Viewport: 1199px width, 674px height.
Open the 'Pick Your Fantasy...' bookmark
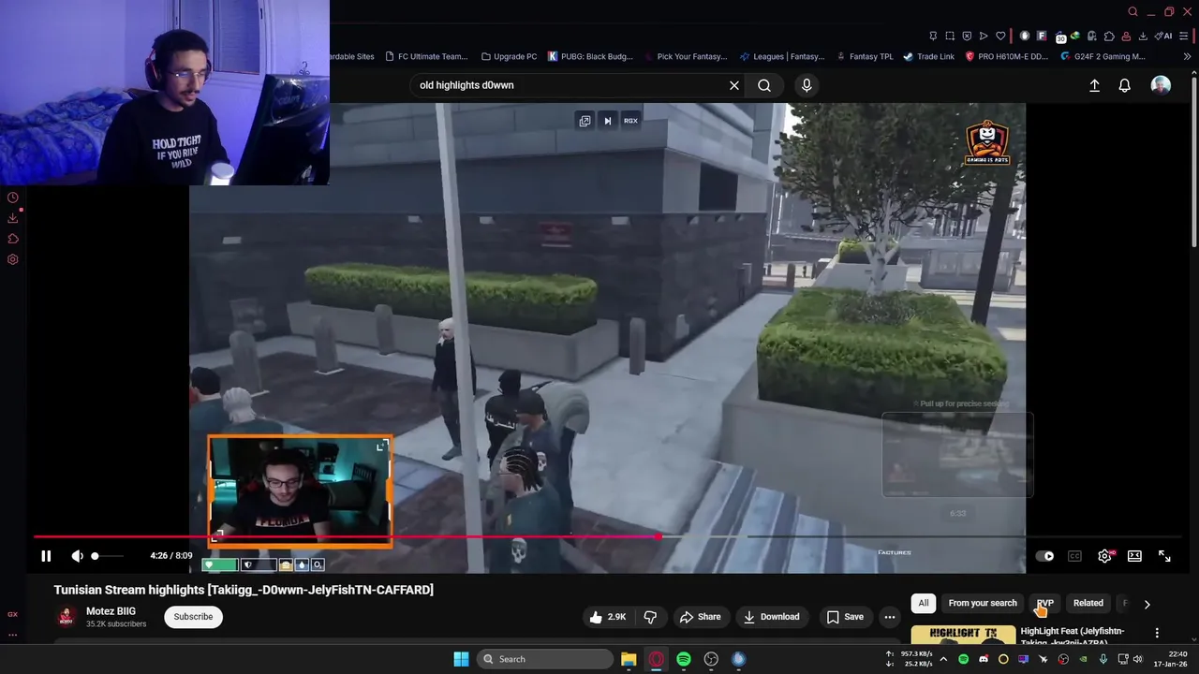(x=686, y=56)
